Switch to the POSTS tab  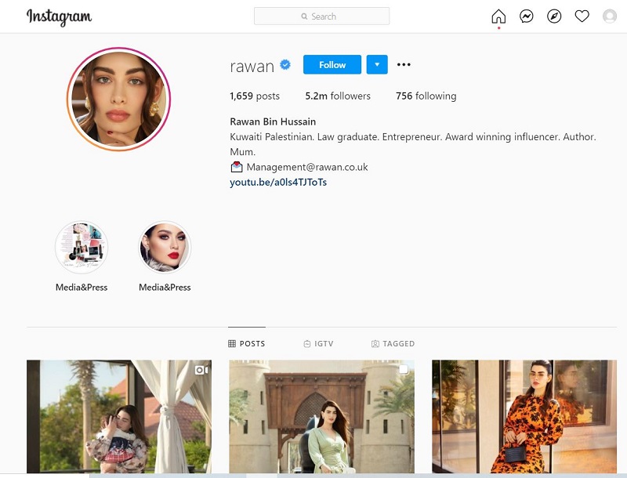click(x=246, y=344)
